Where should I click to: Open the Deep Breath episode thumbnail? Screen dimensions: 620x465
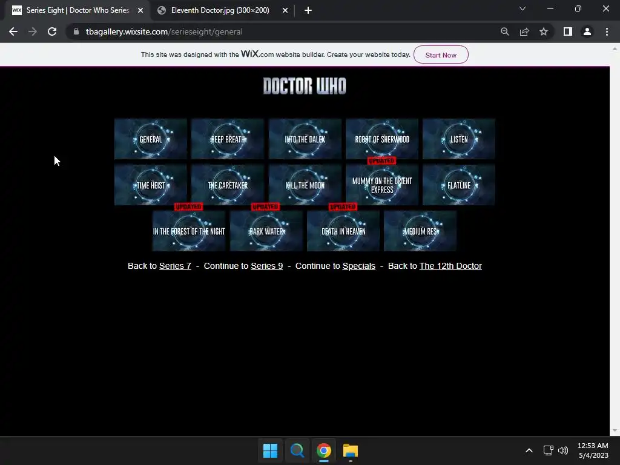[x=228, y=139]
